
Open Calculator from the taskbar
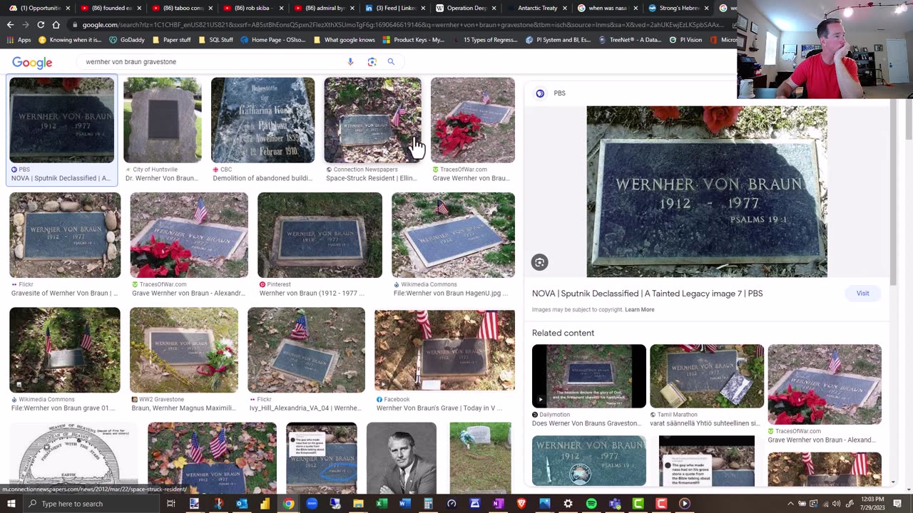tap(428, 504)
